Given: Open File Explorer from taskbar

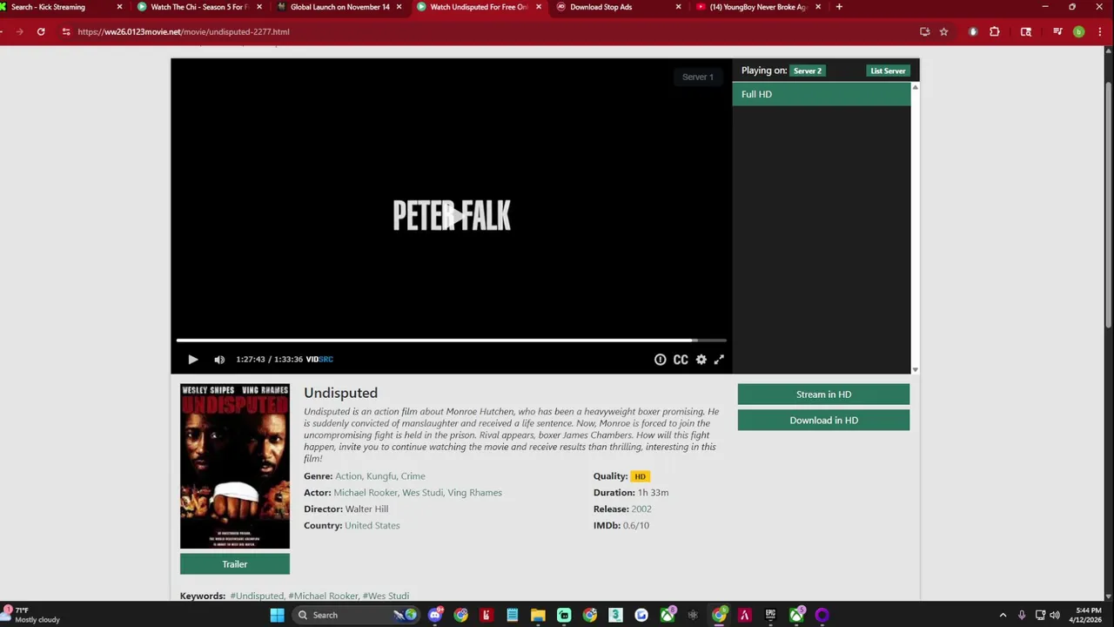Looking at the screenshot, I should (538, 615).
